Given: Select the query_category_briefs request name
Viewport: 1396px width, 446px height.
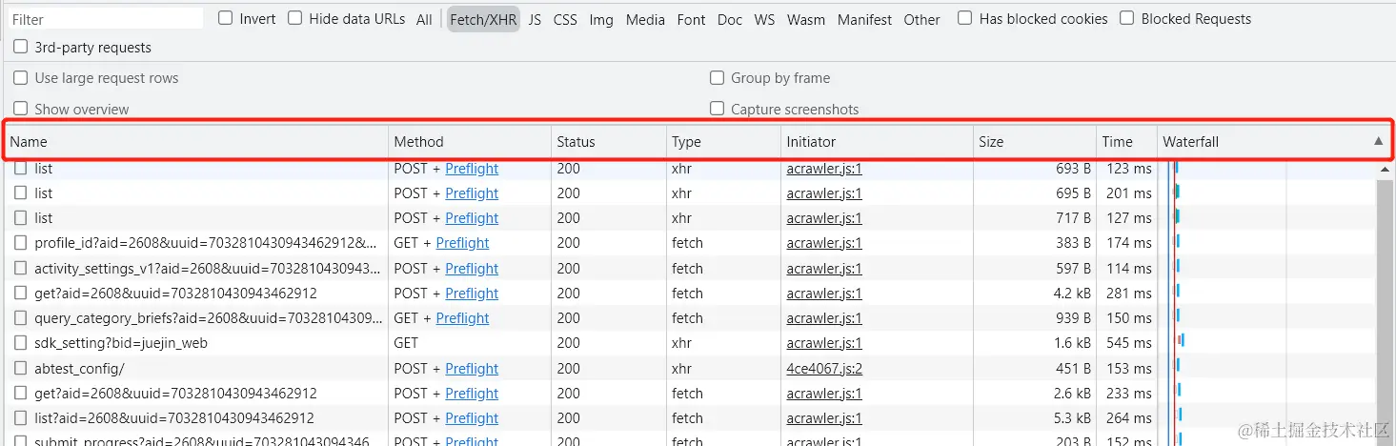Looking at the screenshot, I should point(209,317).
